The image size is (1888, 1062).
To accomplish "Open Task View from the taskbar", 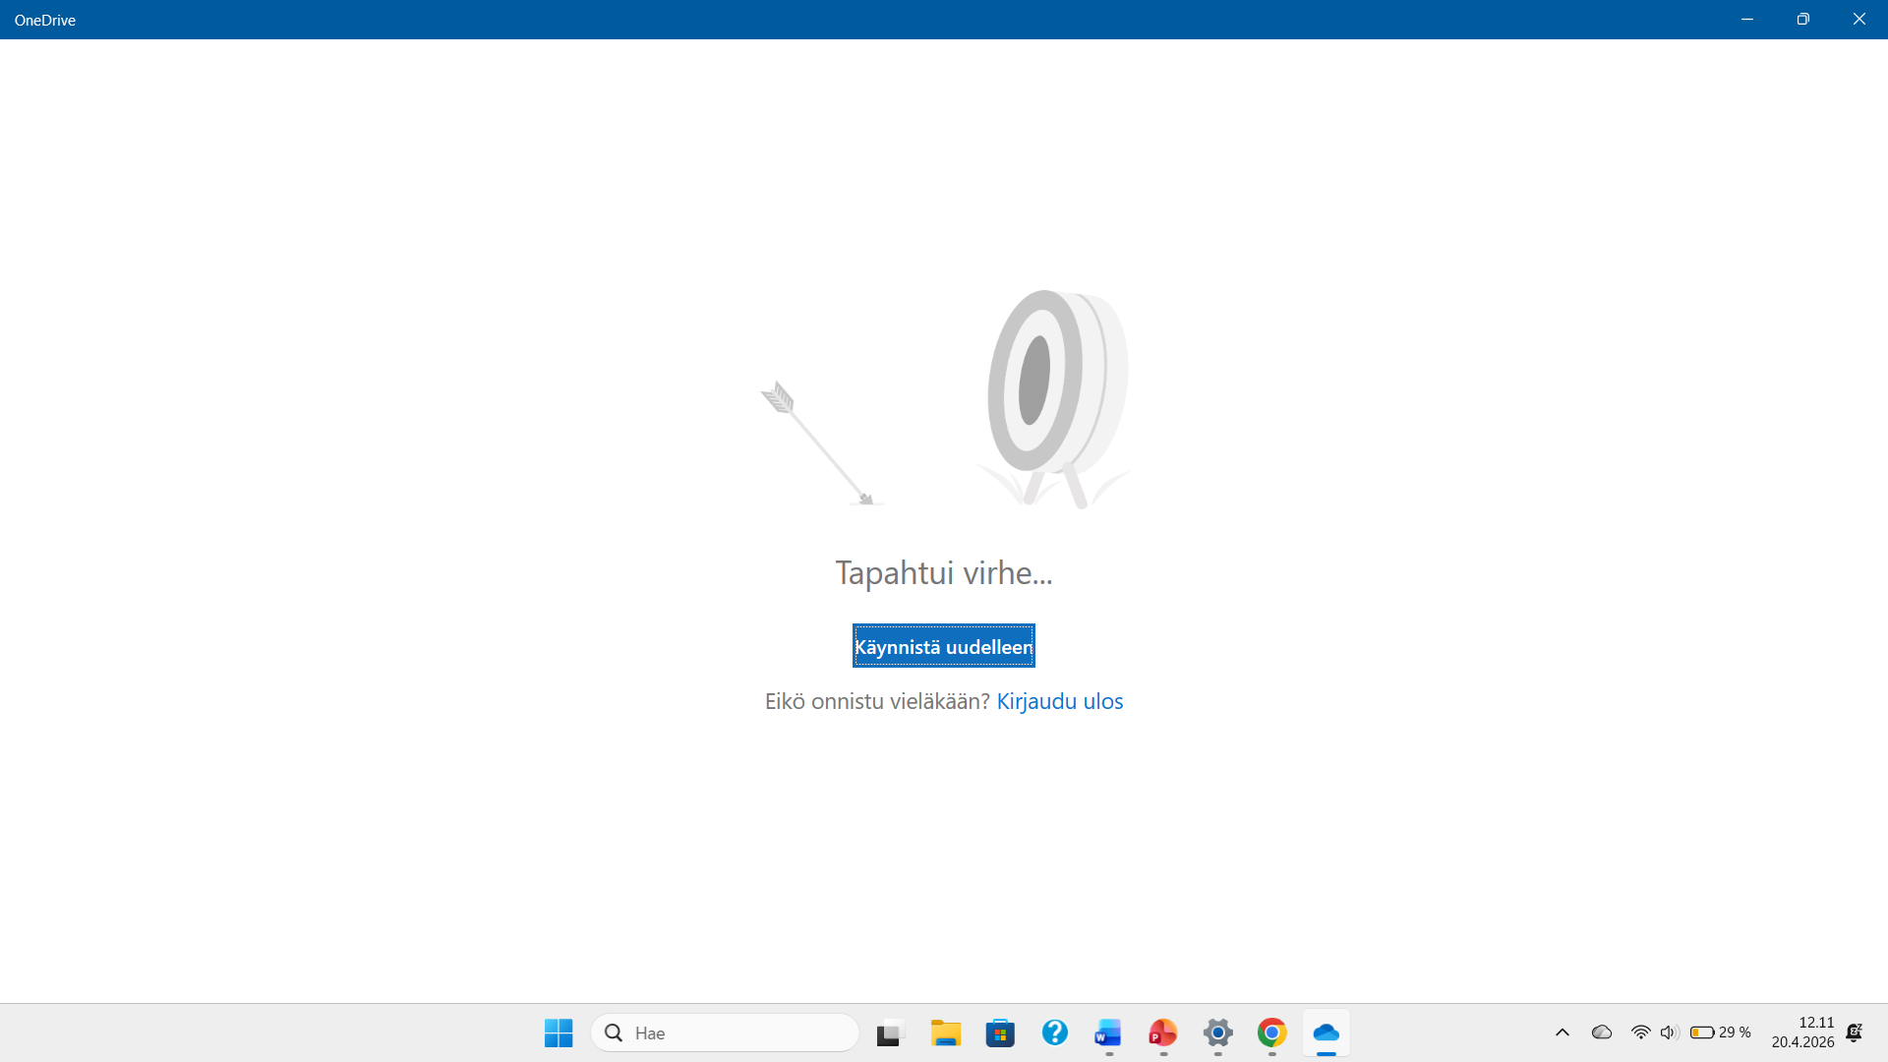I will [889, 1032].
